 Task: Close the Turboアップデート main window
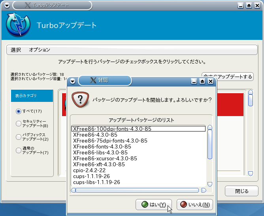point(257,6)
